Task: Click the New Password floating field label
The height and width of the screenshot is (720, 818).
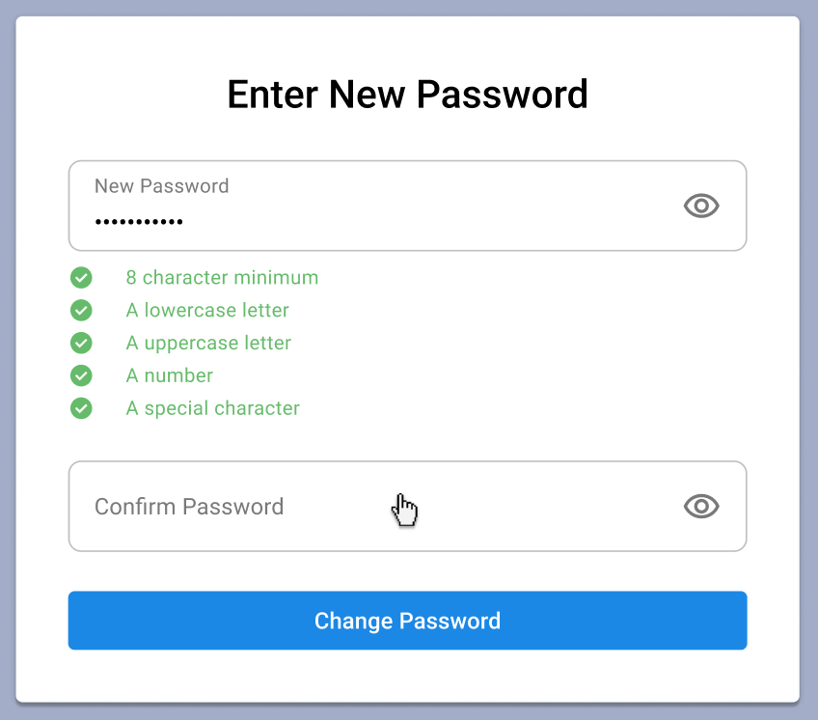Action: pyautogui.click(x=162, y=186)
